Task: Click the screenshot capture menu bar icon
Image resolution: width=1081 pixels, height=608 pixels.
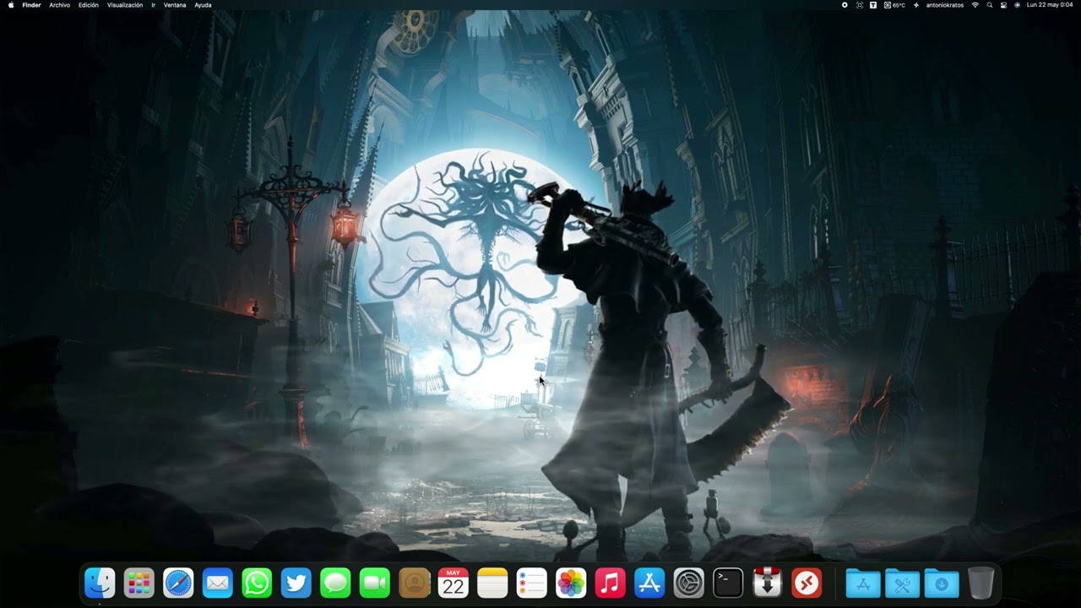Action: tap(860, 5)
